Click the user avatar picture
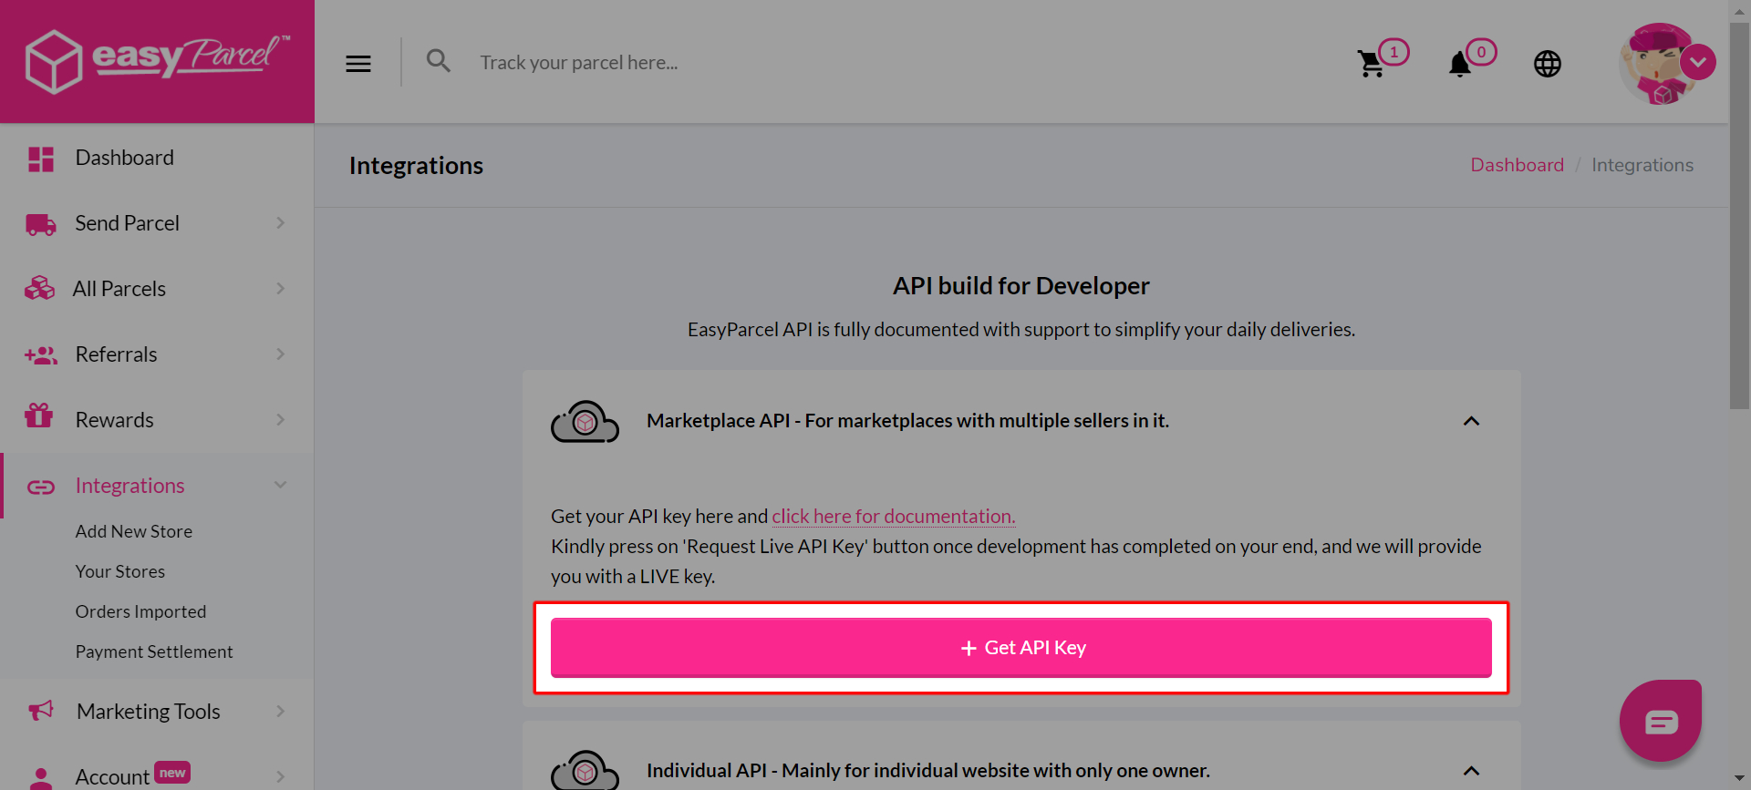1751x790 pixels. [1658, 64]
